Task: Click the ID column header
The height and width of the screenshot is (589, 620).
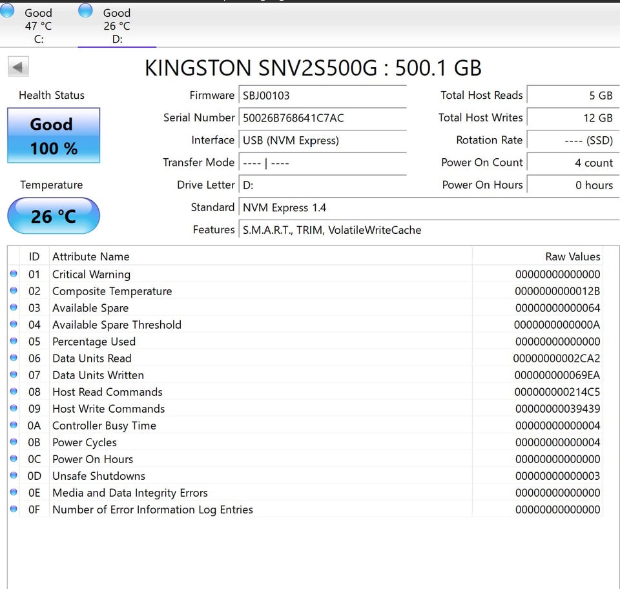Action: (x=34, y=256)
